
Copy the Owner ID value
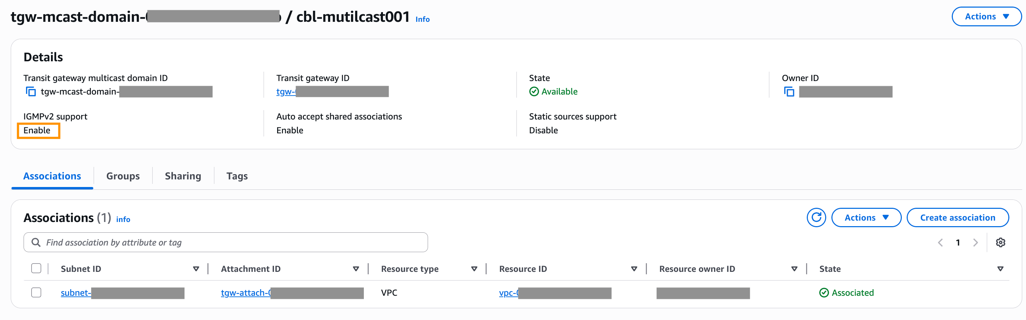click(789, 92)
